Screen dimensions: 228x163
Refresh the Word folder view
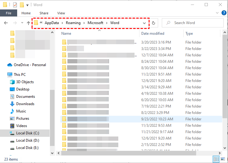154,23
